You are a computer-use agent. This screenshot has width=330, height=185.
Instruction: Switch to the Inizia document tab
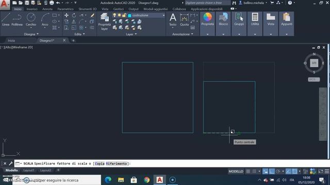11,41
